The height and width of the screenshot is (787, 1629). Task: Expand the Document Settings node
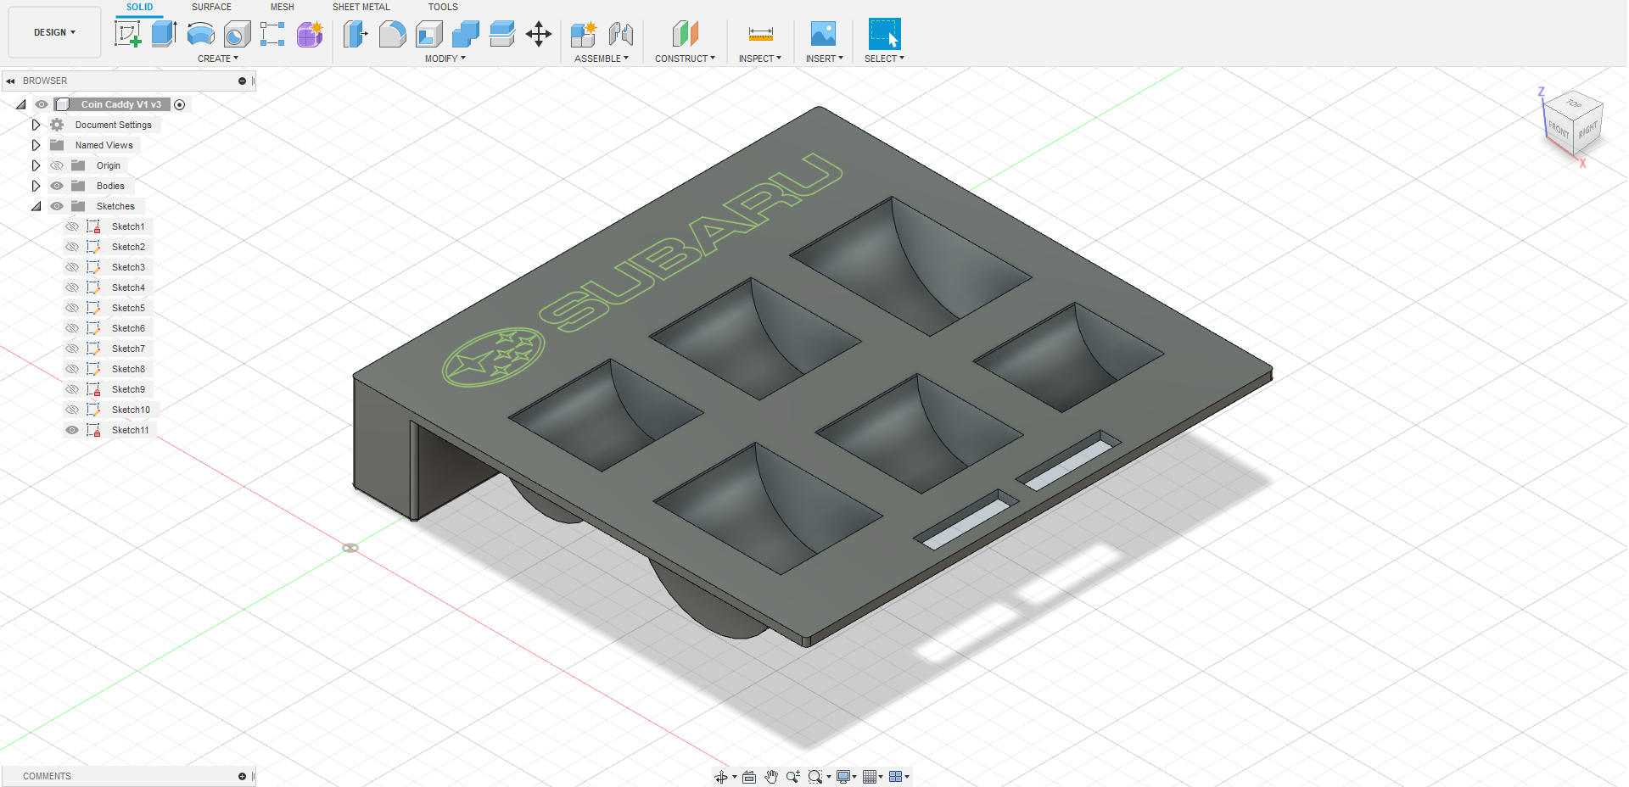point(36,125)
